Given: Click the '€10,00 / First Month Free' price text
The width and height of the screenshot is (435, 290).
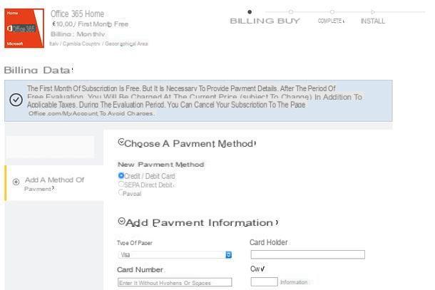Looking at the screenshot, I should (x=90, y=24).
